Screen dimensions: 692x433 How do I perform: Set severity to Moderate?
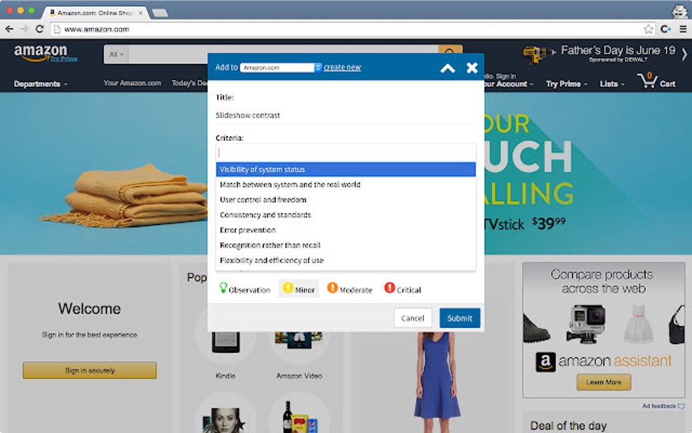point(349,288)
